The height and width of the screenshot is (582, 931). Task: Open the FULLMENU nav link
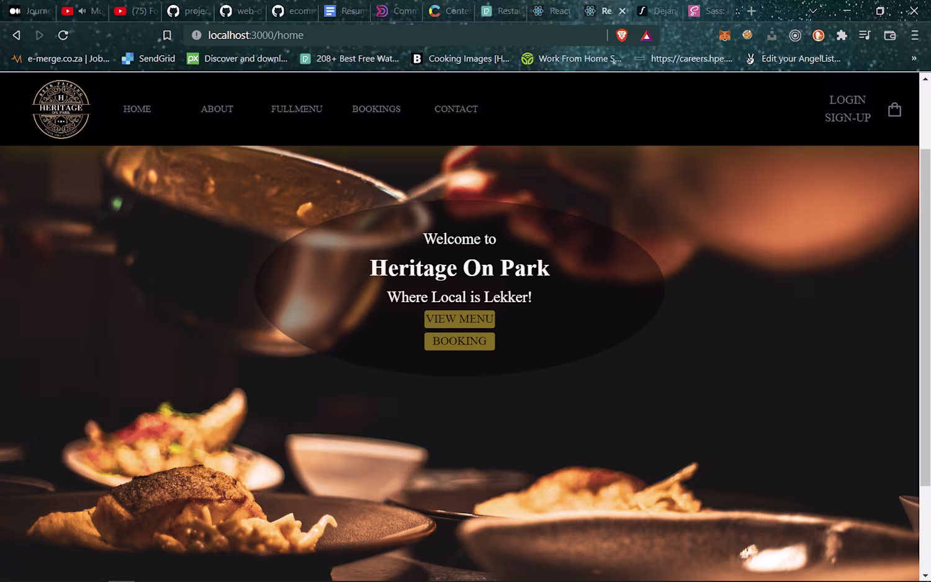[x=297, y=109]
